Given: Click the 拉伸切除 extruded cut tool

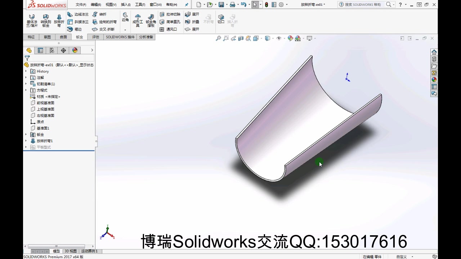Looking at the screenshot, I should click(x=170, y=14).
